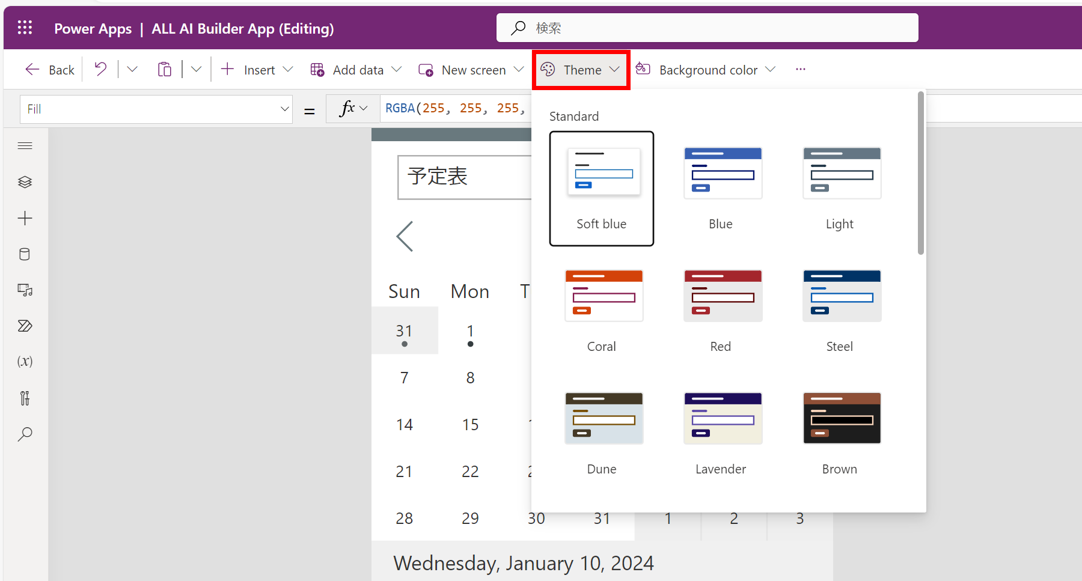The height and width of the screenshot is (581, 1082).
Task: Expand the paste options chevron
Action: [x=196, y=70]
